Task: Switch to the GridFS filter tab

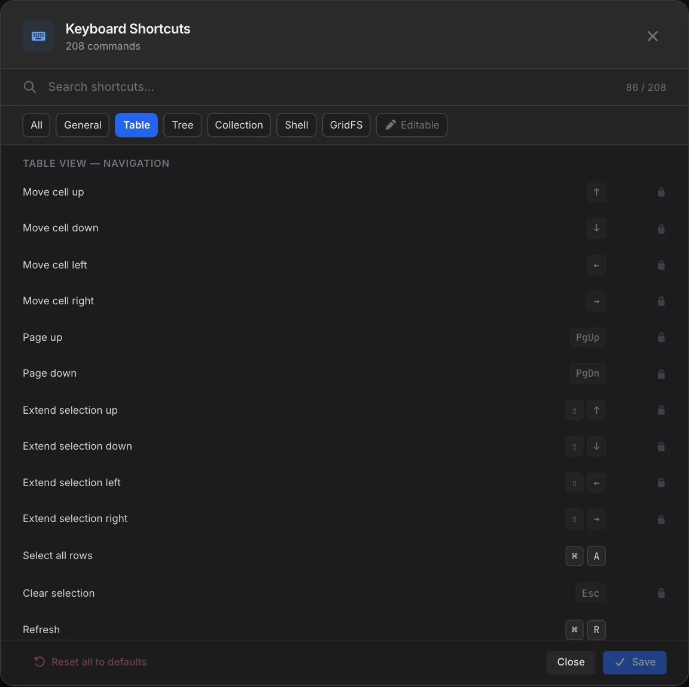Action: [346, 125]
